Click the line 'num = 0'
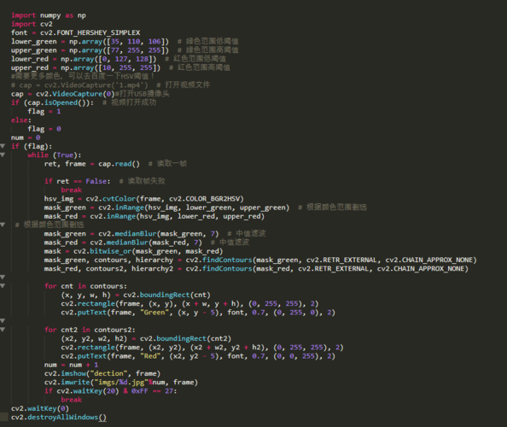This screenshot has width=507, height=427. [26, 137]
